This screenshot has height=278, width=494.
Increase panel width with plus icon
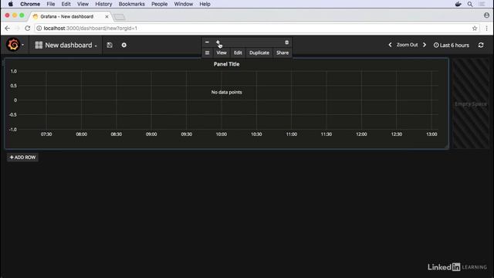pos(218,42)
